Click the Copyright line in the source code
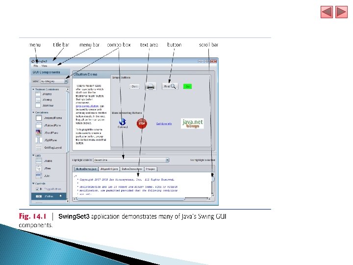The width and height of the screenshot is (353, 265). point(127,180)
